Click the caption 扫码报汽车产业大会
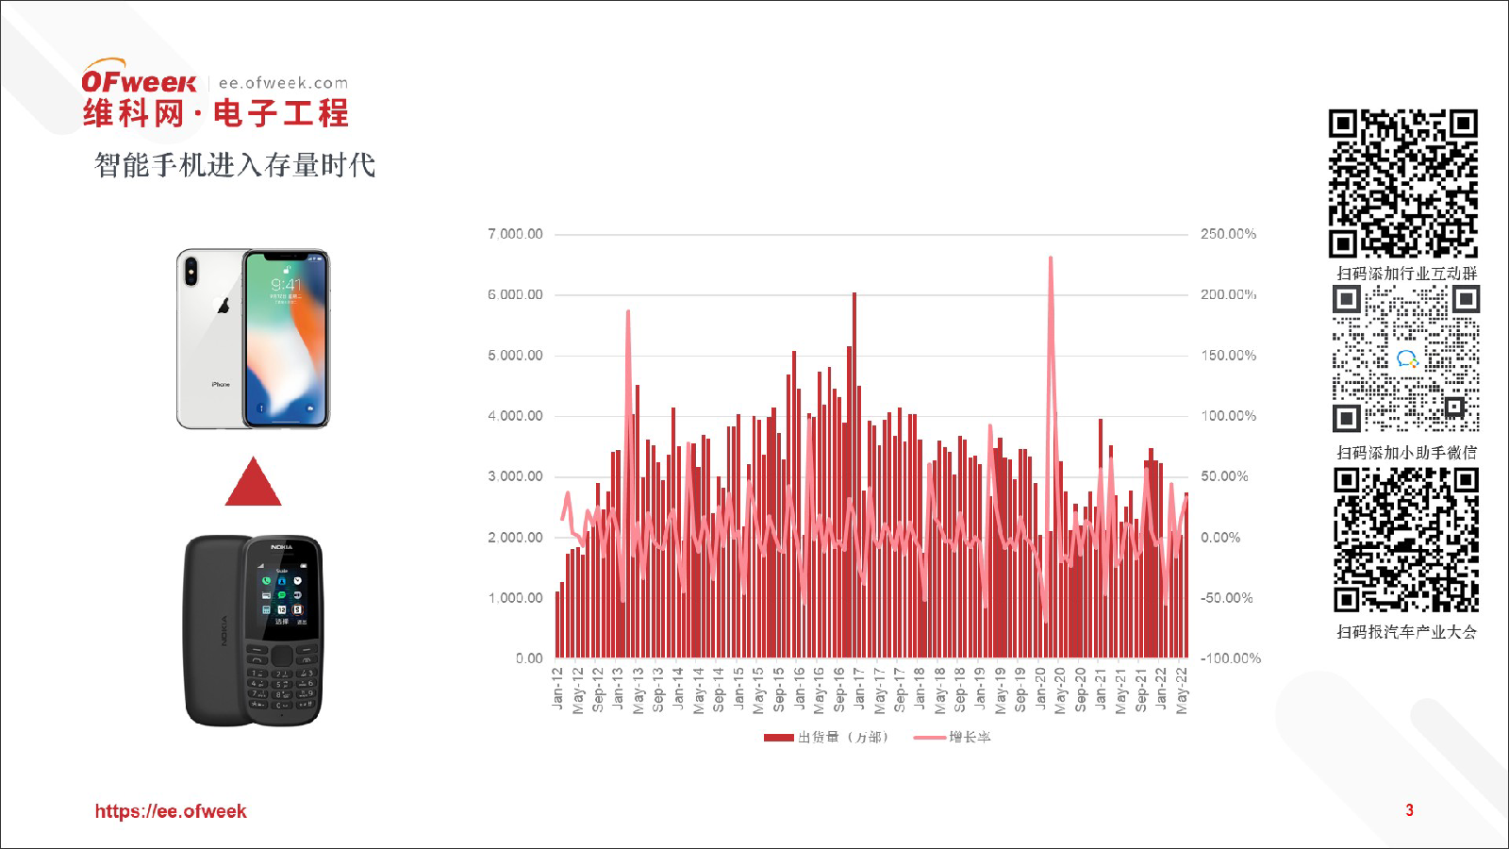This screenshot has height=849, width=1509. [1406, 632]
